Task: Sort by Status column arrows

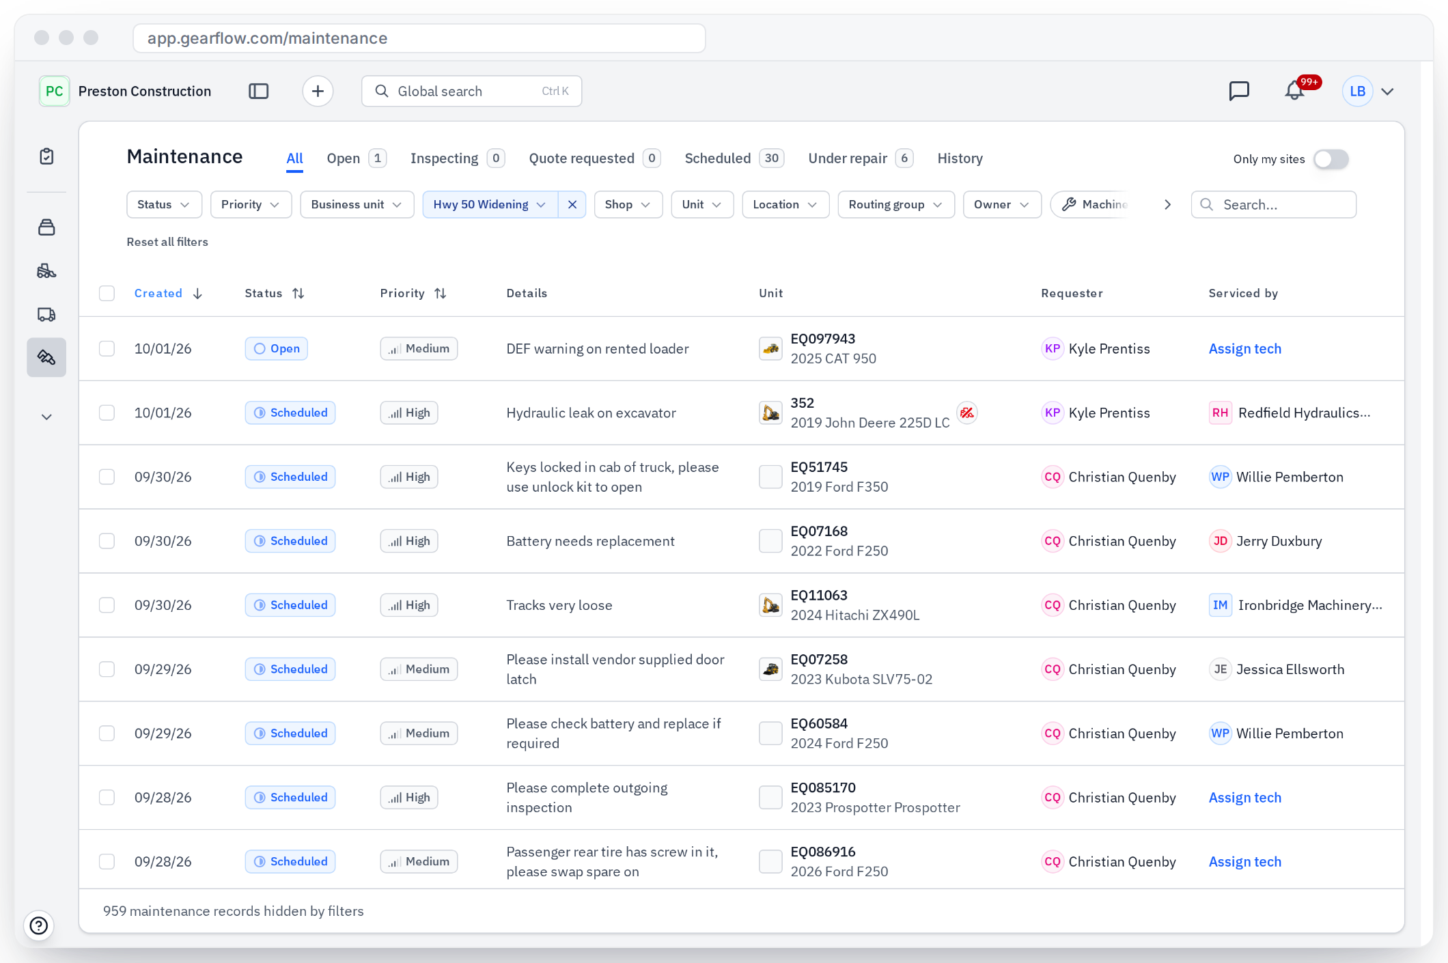Action: [x=298, y=293]
